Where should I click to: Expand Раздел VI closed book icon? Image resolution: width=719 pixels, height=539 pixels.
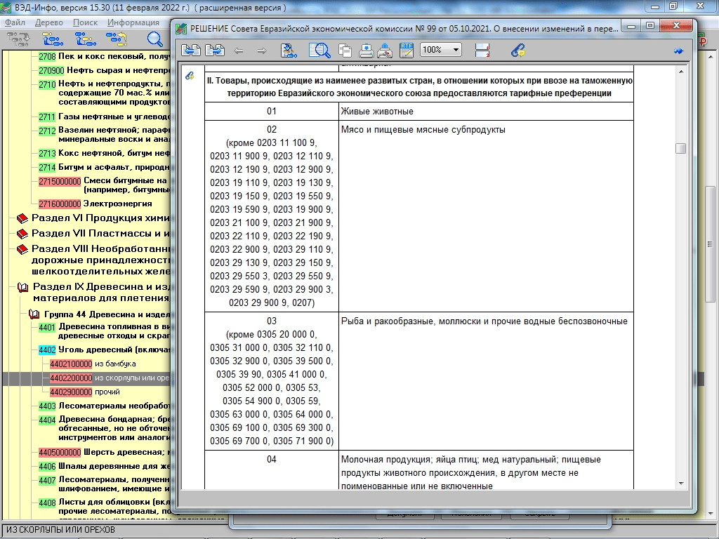[x=22, y=219]
